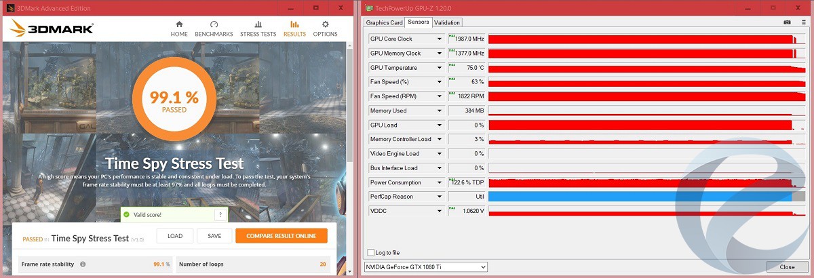Screen dimensions: 814x278
Task: Open the GPU-Z hamburger menu
Action: [x=803, y=22]
